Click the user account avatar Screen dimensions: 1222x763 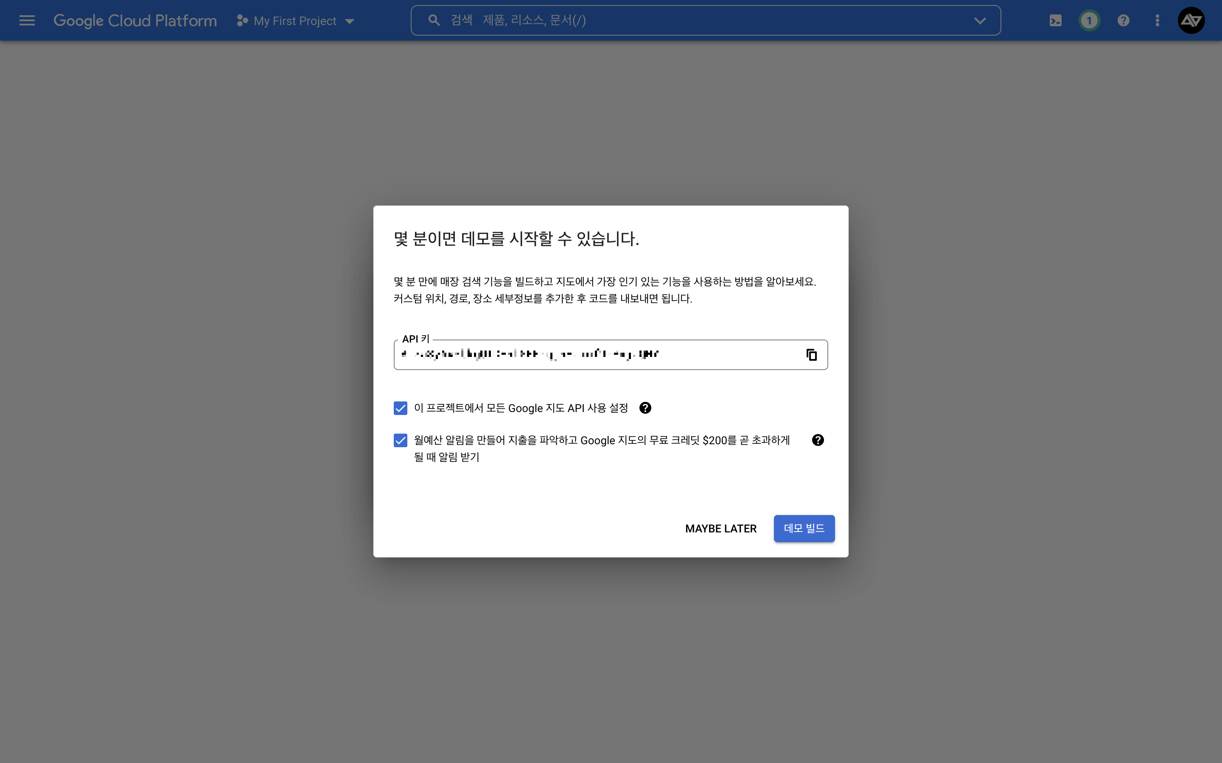tap(1191, 21)
